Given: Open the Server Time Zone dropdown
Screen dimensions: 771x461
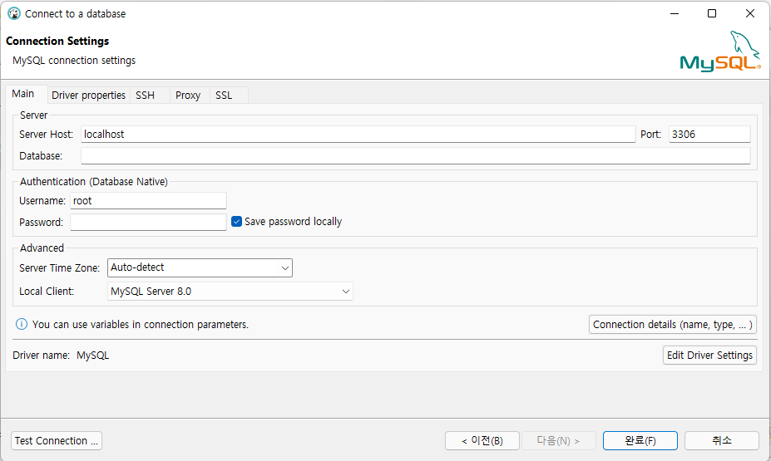Looking at the screenshot, I should [200, 267].
